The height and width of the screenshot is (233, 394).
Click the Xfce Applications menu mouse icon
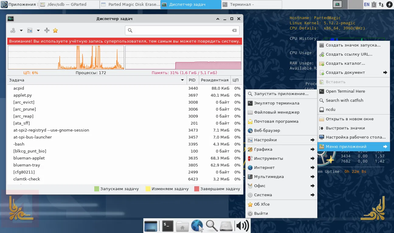pyautogui.click(x=4, y=4)
